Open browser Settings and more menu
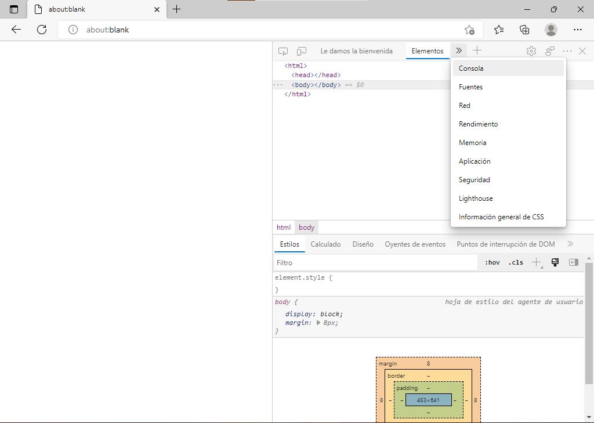This screenshot has width=594, height=423. (577, 30)
